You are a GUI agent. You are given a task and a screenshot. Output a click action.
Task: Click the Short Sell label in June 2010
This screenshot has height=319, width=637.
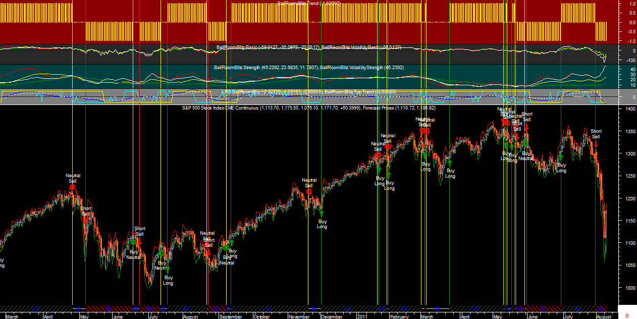[x=139, y=231]
